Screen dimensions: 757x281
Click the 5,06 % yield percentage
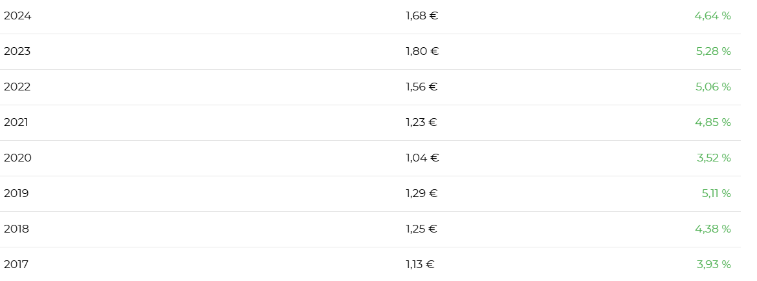pyautogui.click(x=713, y=87)
